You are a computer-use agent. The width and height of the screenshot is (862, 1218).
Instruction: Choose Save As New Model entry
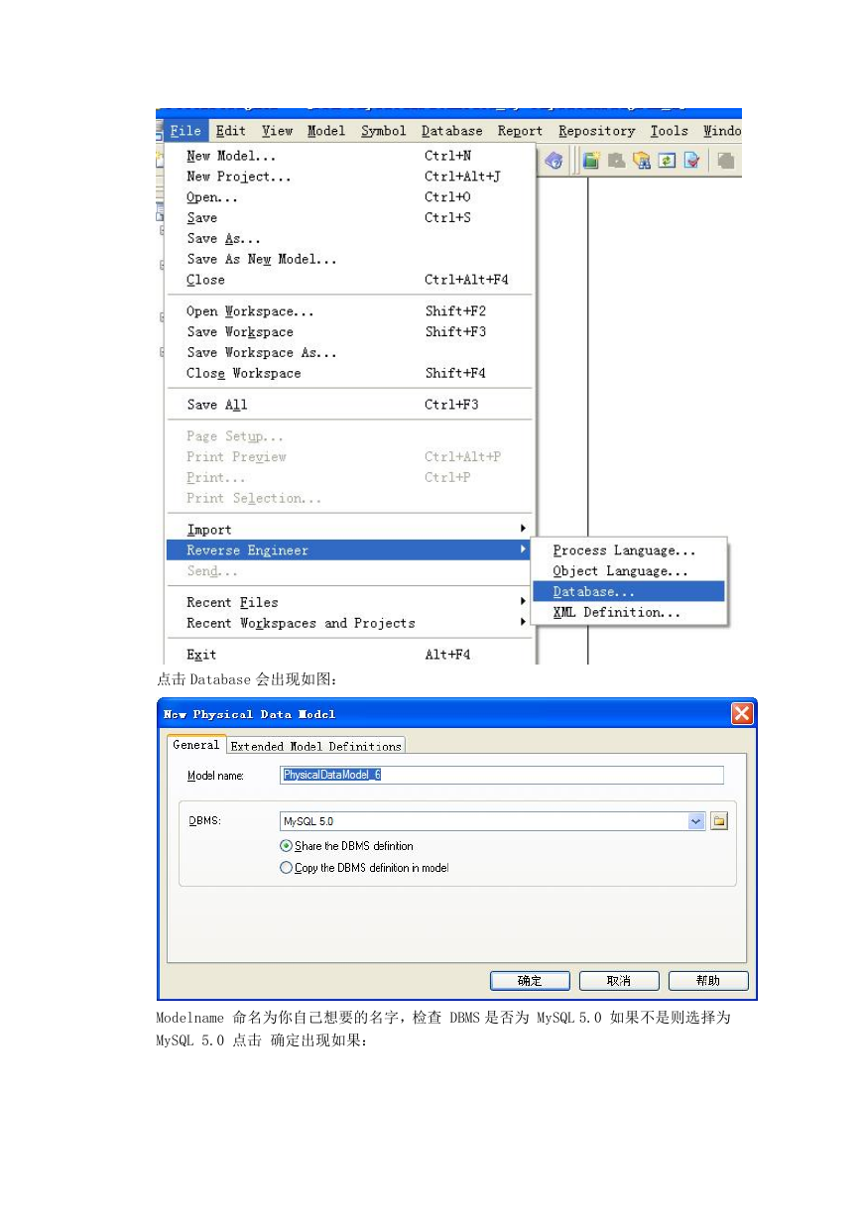click(x=351, y=259)
